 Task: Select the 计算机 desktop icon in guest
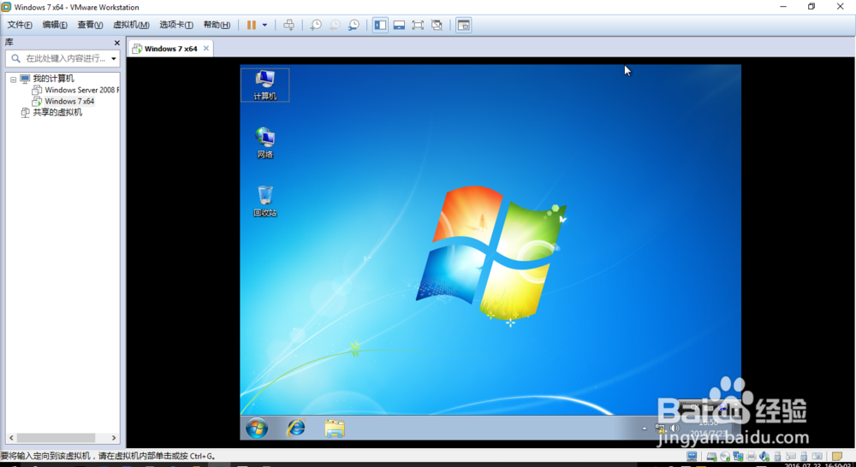pyautogui.click(x=265, y=86)
